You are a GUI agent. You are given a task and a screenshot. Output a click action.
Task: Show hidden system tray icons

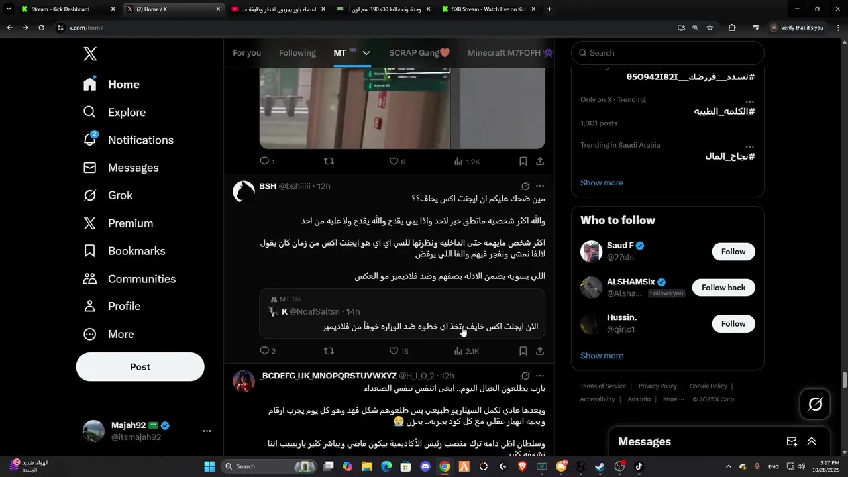pos(729,466)
